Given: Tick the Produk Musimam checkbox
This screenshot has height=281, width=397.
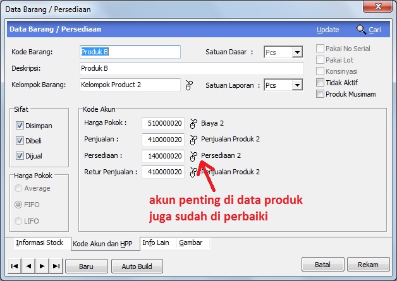Looking at the screenshot, I should (x=321, y=94).
